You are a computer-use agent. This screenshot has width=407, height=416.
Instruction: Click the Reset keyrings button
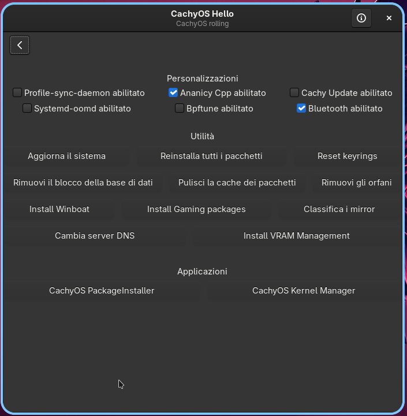[348, 156]
